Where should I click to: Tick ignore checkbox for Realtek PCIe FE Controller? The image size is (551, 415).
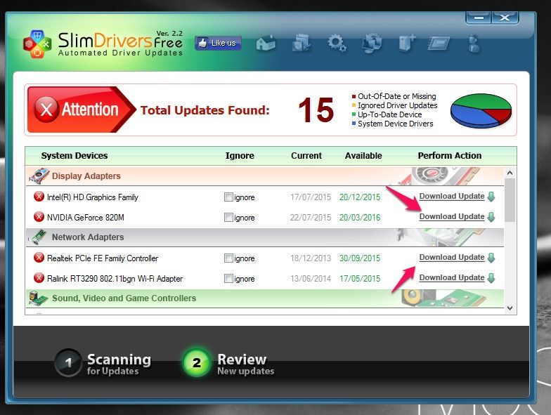click(x=228, y=258)
